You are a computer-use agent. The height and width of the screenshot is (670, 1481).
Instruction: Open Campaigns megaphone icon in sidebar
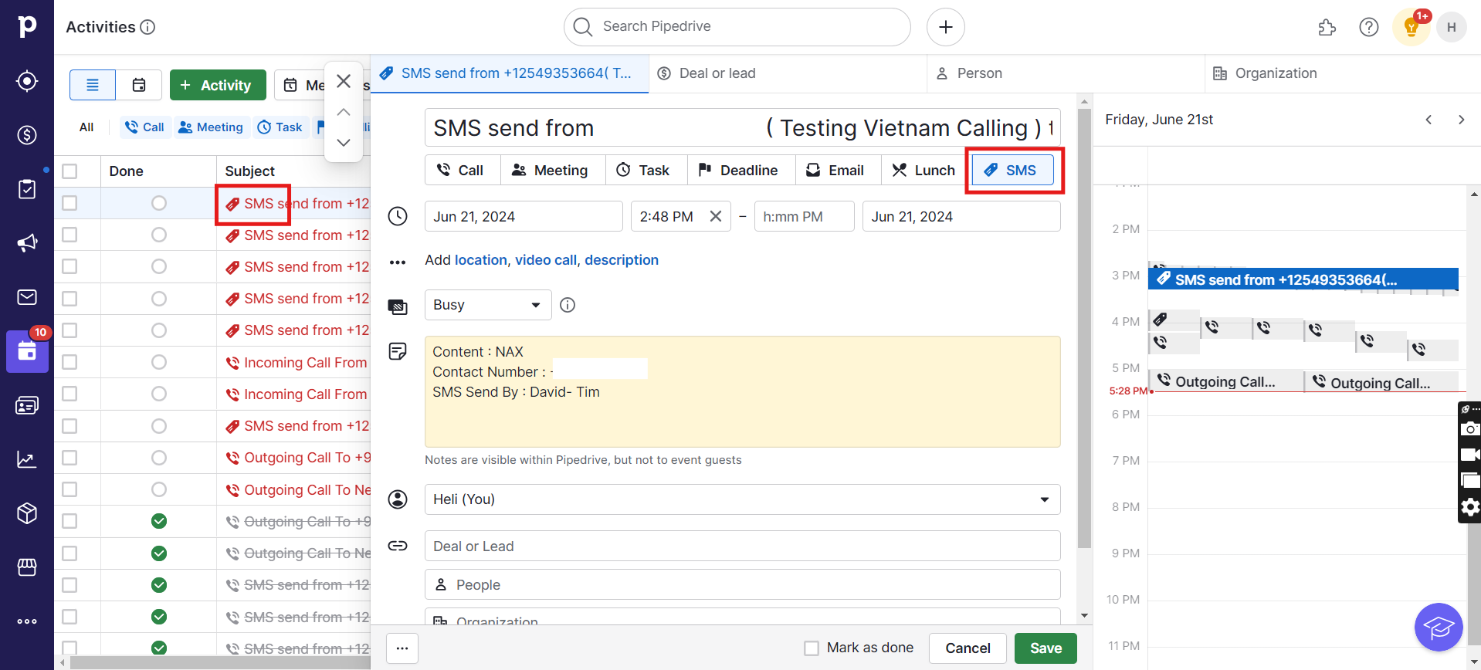tap(27, 243)
